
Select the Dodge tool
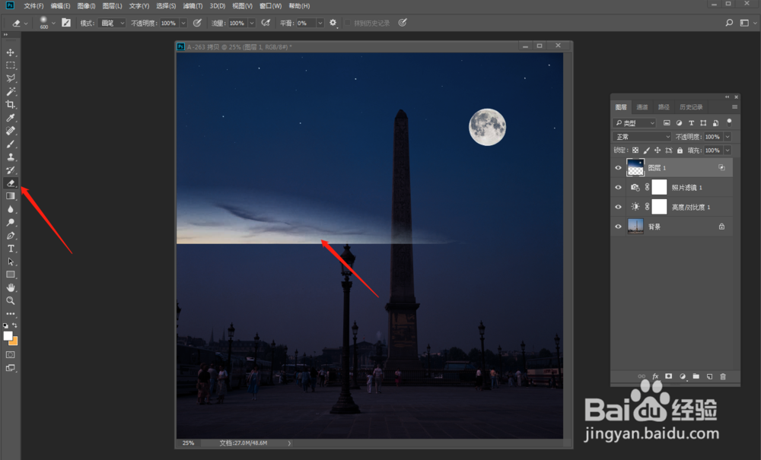(x=10, y=223)
